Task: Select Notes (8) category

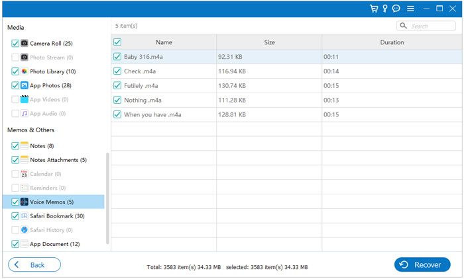Action: point(42,146)
